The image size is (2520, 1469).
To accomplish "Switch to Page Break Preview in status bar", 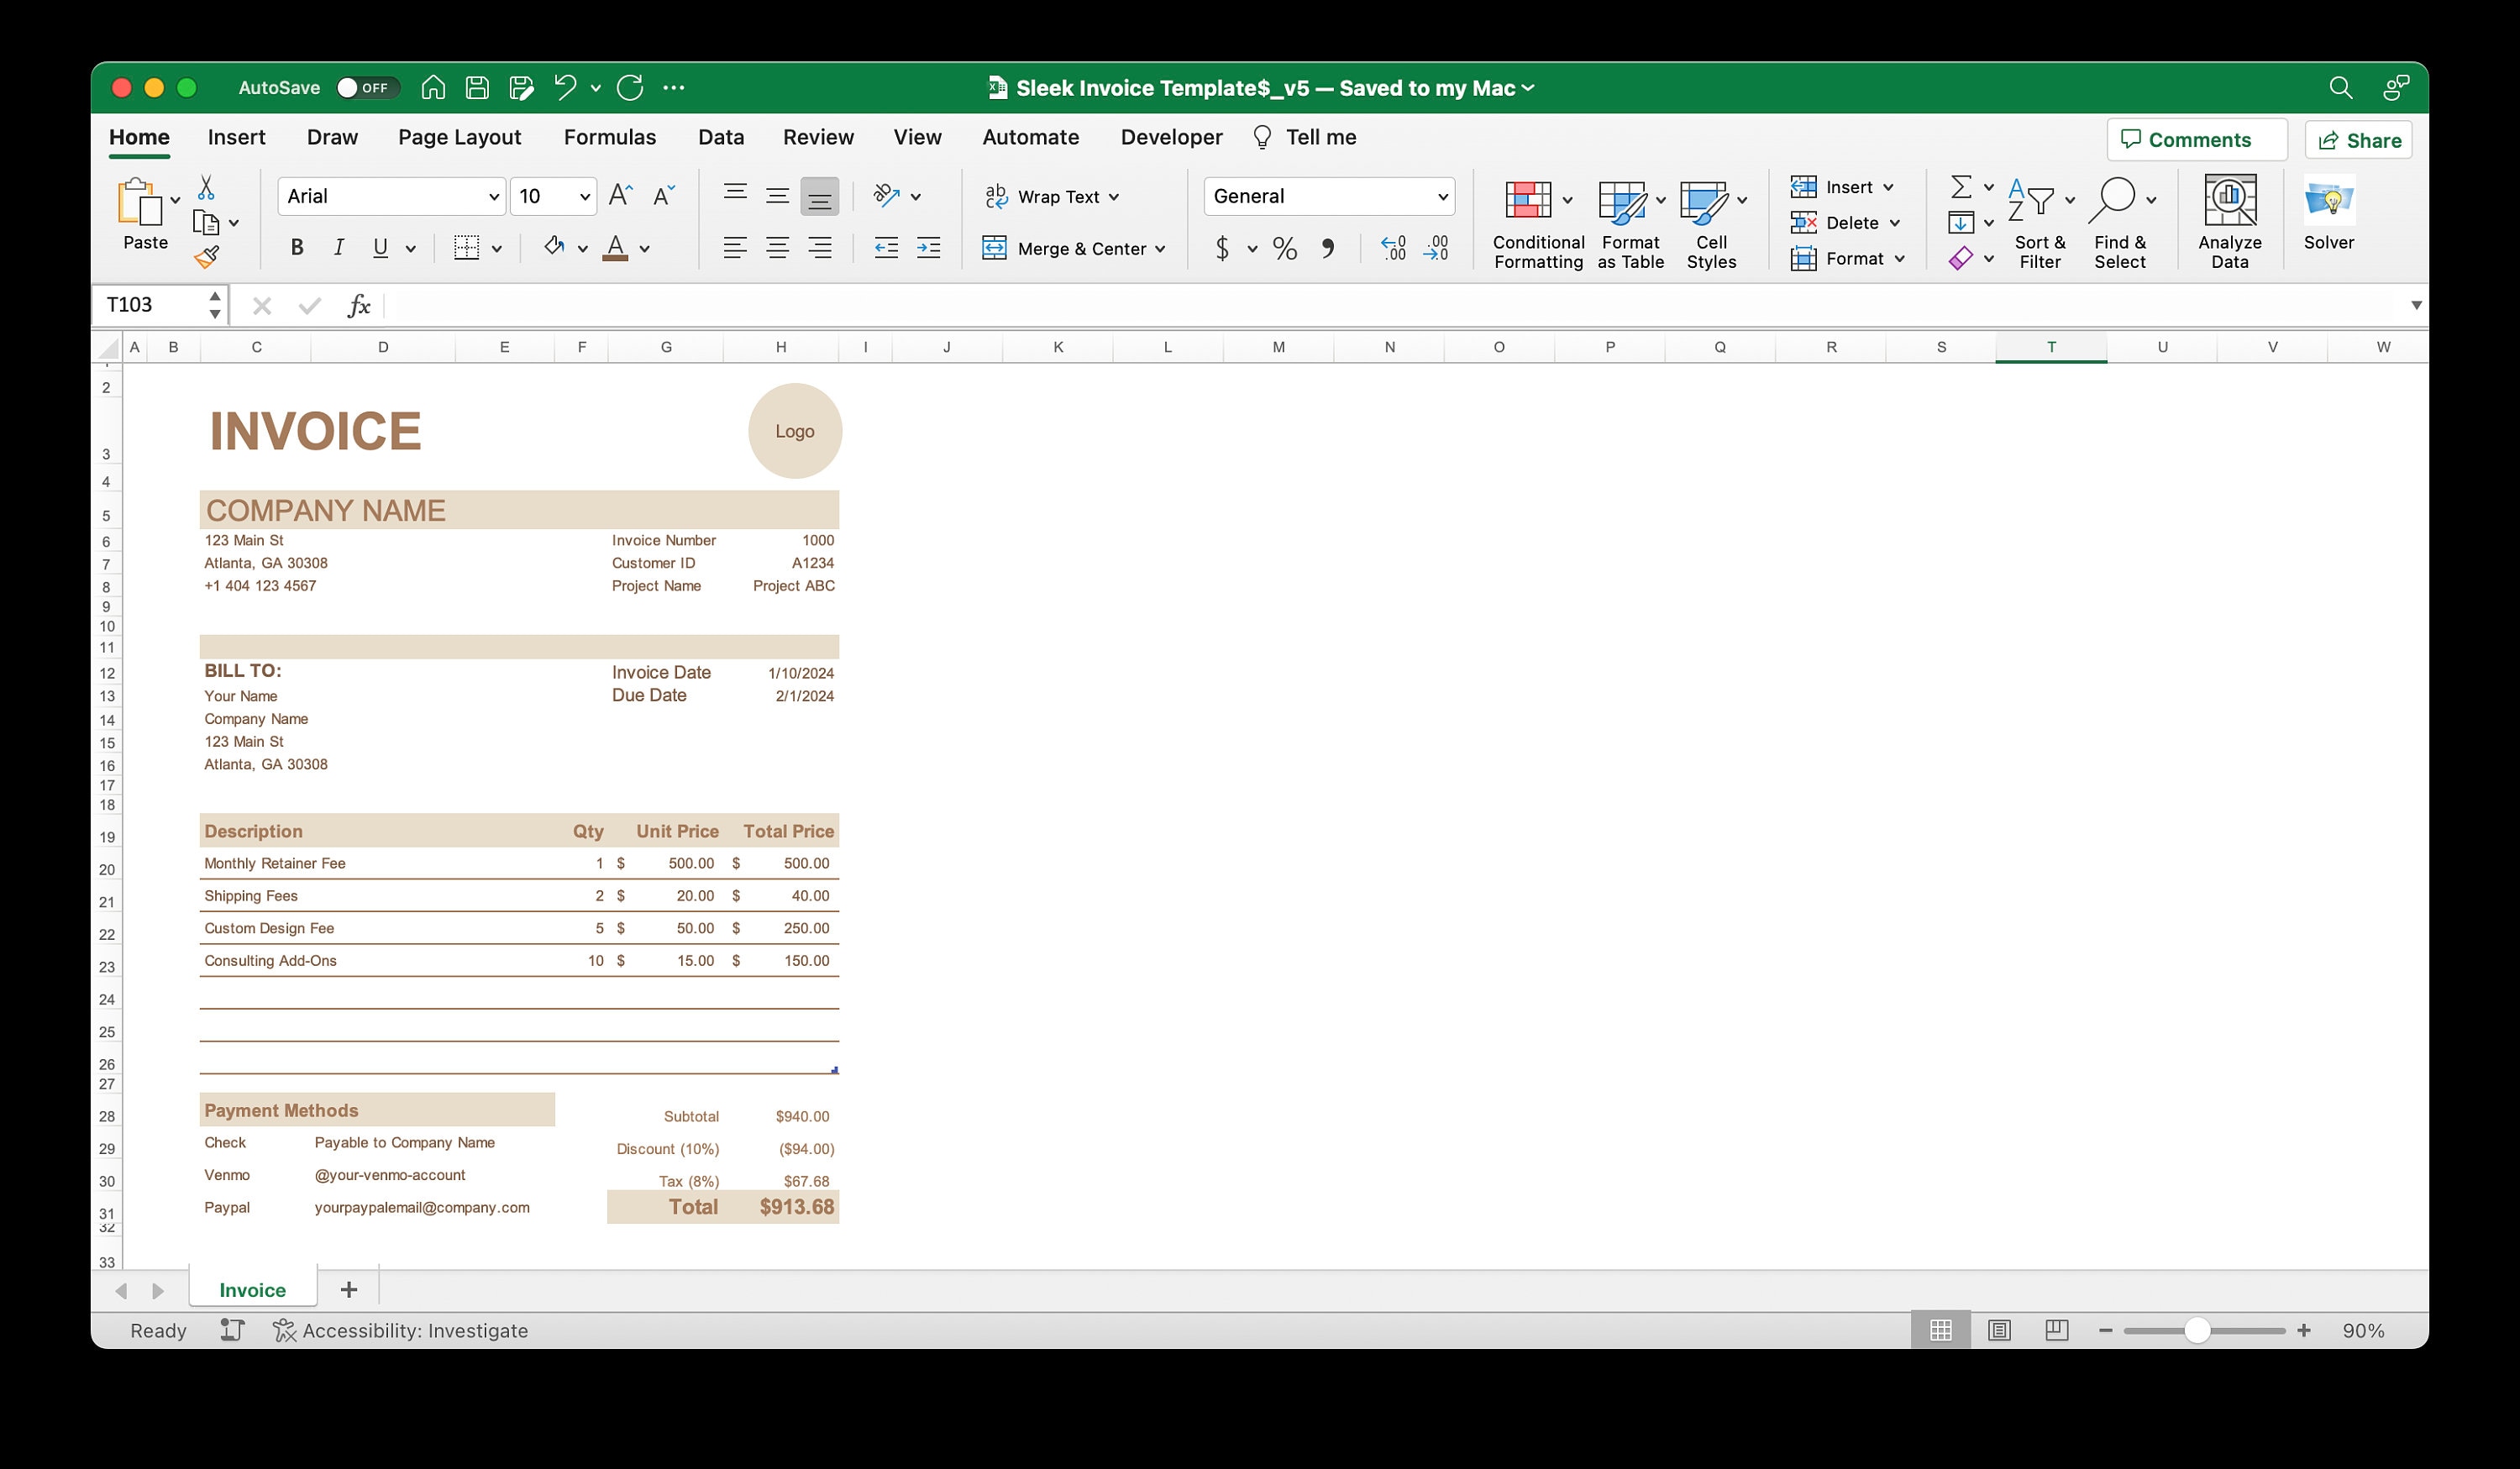I will [2057, 1330].
